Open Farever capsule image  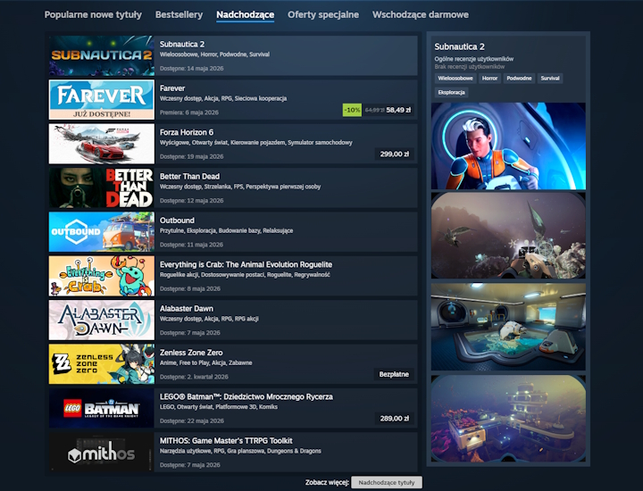(x=102, y=100)
